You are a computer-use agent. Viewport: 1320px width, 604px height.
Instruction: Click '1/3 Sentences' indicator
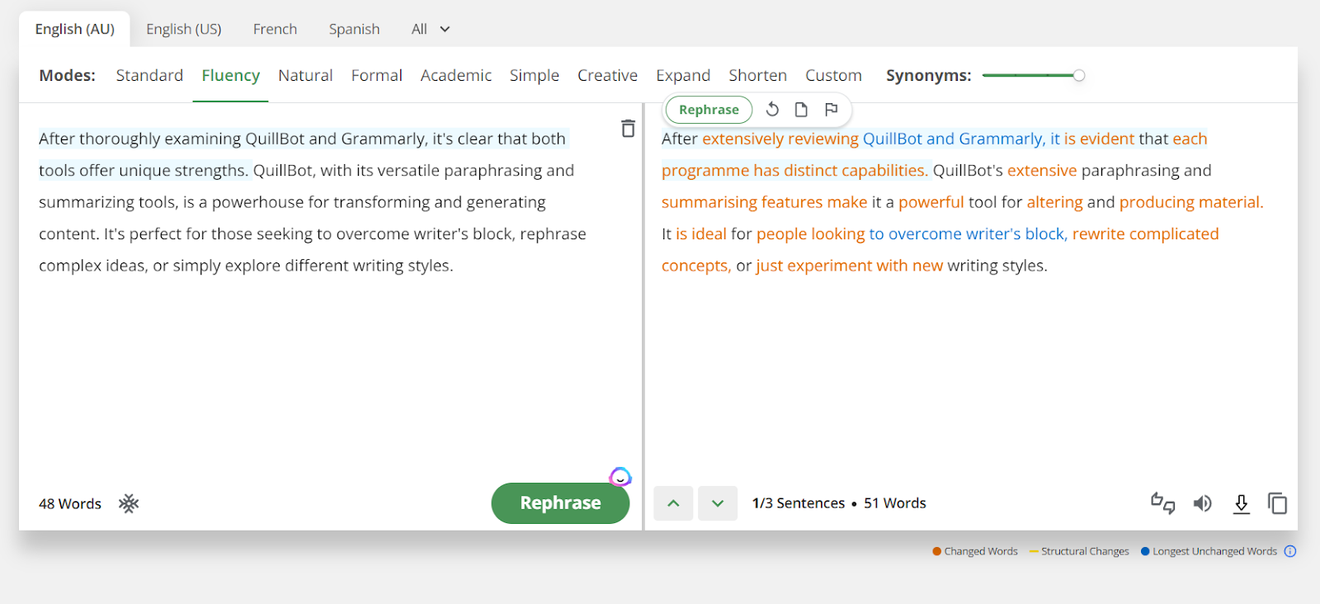tap(799, 503)
